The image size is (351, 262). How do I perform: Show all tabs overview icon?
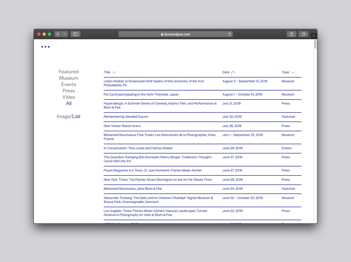[303, 34]
